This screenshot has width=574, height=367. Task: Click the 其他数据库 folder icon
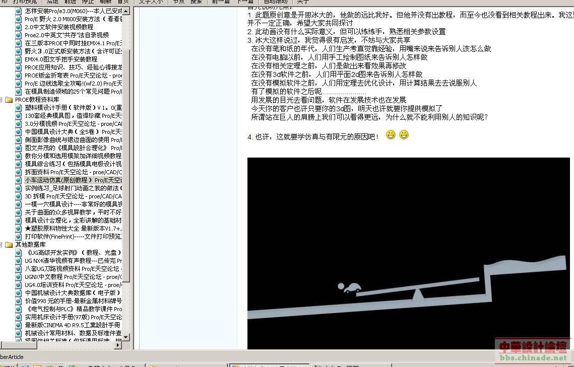(9, 244)
